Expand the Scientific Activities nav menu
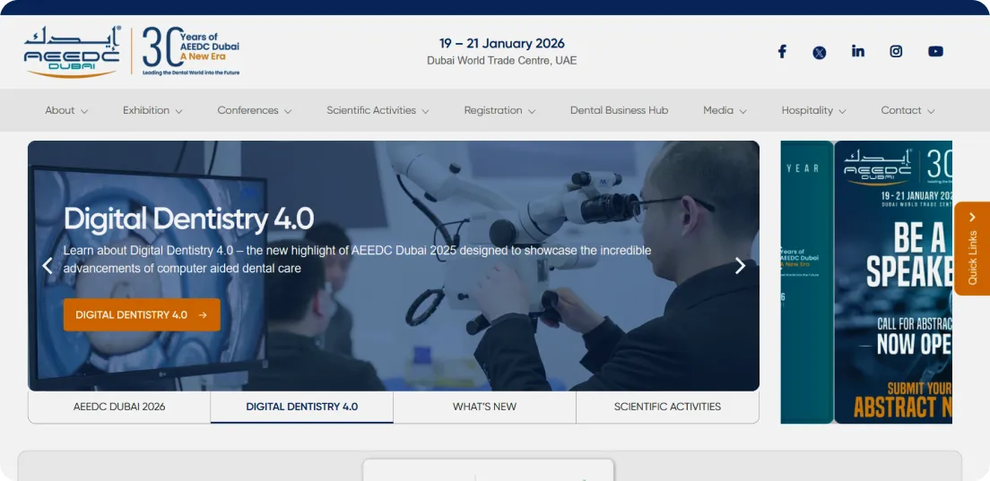 tap(378, 110)
